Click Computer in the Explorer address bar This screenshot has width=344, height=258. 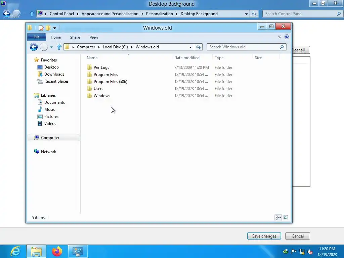click(86, 47)
